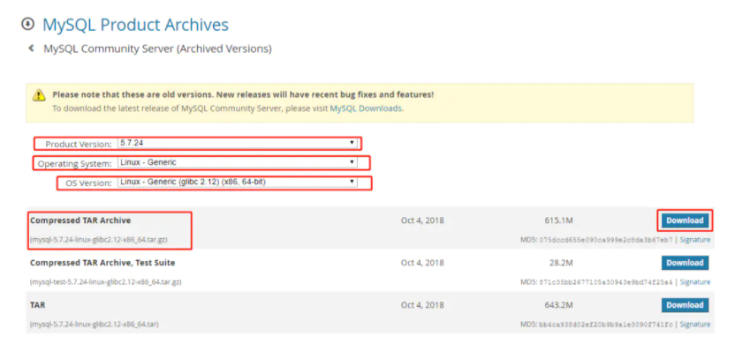Open the OS Version dropdown showing glibc 2.12
Viewport: 750px width, 358px height.
(x=238, y=183)
